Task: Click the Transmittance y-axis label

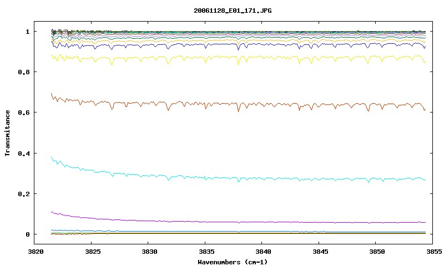Action: click(7, 133)
